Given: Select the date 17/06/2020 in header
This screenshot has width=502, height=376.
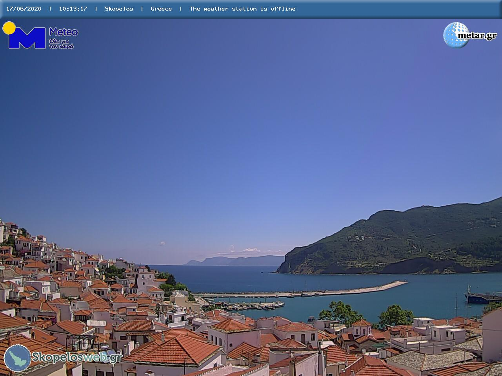Looking at the screenshot, I should [x=24, y=9].
